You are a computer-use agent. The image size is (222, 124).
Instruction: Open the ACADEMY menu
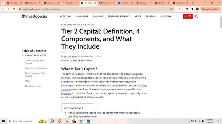(x=166, y=17)
